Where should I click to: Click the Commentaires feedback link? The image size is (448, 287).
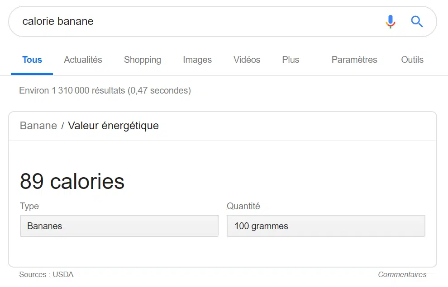click(x=402, y=274)
